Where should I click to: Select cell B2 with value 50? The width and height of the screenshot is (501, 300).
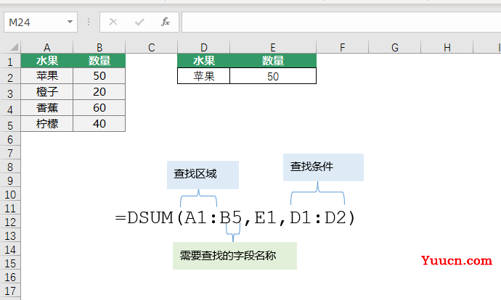[99, 76]
